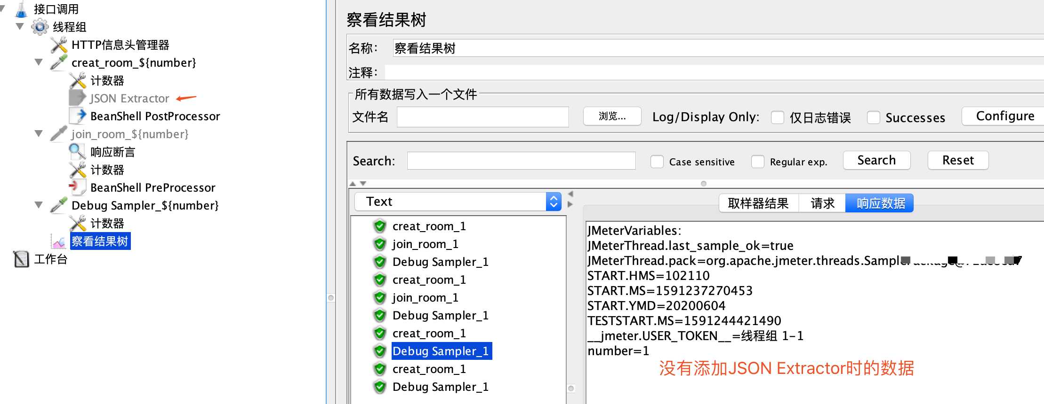Tick the Successes checkbox
Viewport: 1044px width, 404px height.
874,117
